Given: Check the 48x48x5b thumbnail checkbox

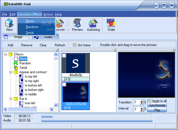Looking at the screenshot, I should coord(64,55).
